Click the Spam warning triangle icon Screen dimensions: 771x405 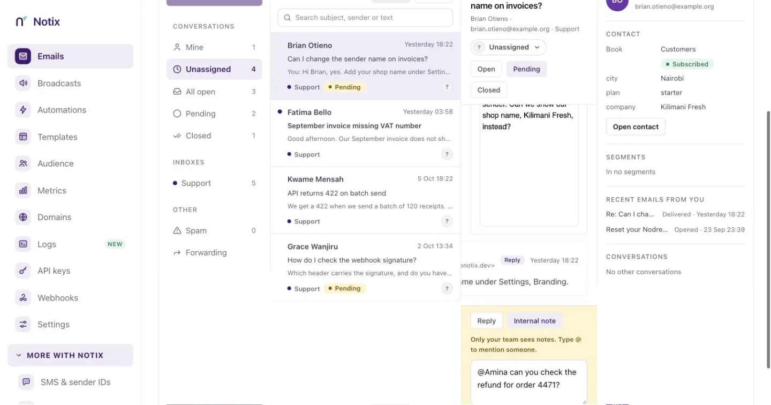(x=177, y=230)
